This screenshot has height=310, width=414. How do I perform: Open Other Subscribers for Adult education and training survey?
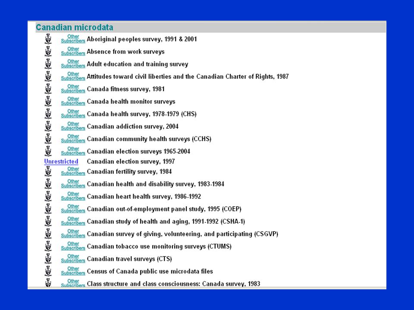pyautogui.click(x=73, y=63)
